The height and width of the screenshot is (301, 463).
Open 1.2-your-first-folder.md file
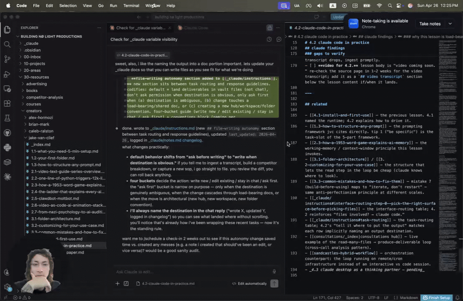[53, 158]
